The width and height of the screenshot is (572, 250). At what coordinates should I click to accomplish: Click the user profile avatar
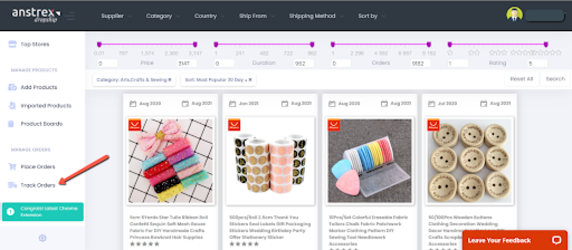coord(514,15)
